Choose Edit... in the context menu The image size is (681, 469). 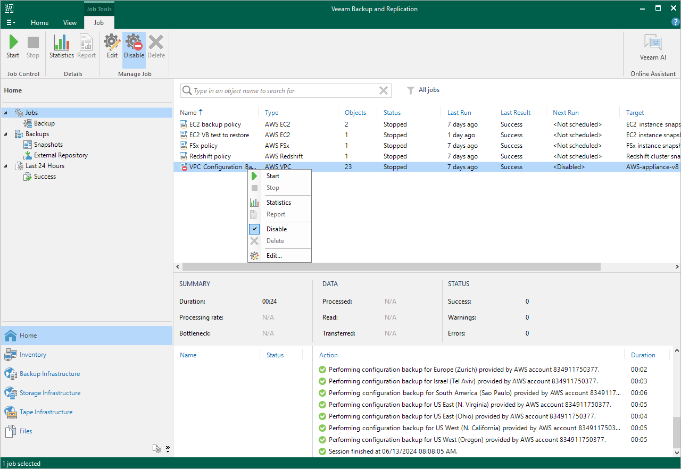tap(279, 256)
